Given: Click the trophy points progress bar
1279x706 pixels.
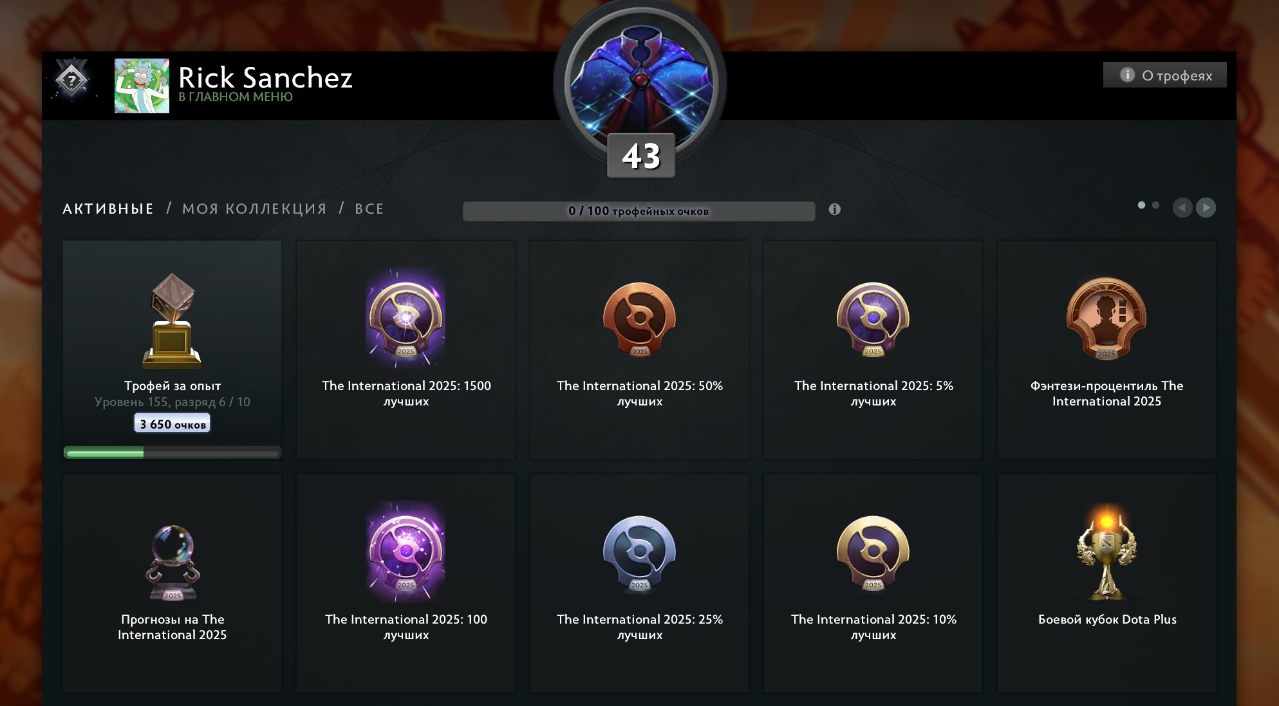Looking at the screenshot, I should [x=639, y=211].
